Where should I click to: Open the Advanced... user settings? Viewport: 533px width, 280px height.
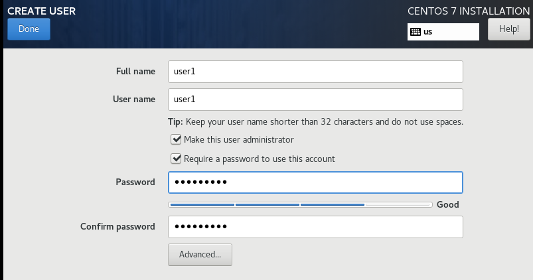(200, 255)
